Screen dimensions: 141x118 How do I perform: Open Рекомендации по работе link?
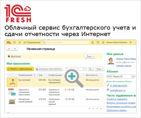121,107
